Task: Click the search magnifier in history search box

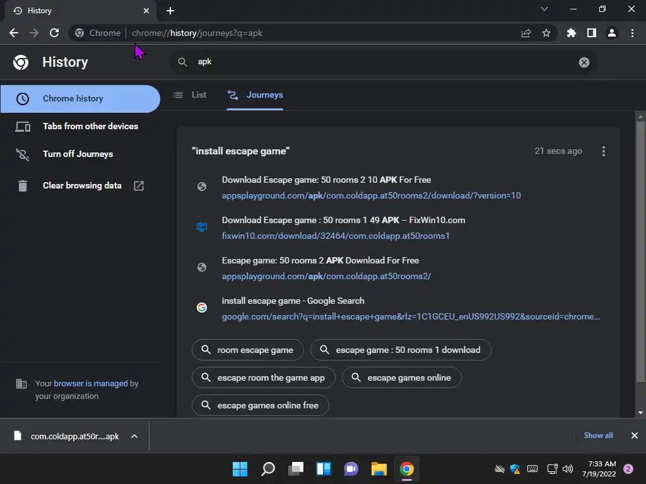Action: pyautogui.click(x=182, y=62)
